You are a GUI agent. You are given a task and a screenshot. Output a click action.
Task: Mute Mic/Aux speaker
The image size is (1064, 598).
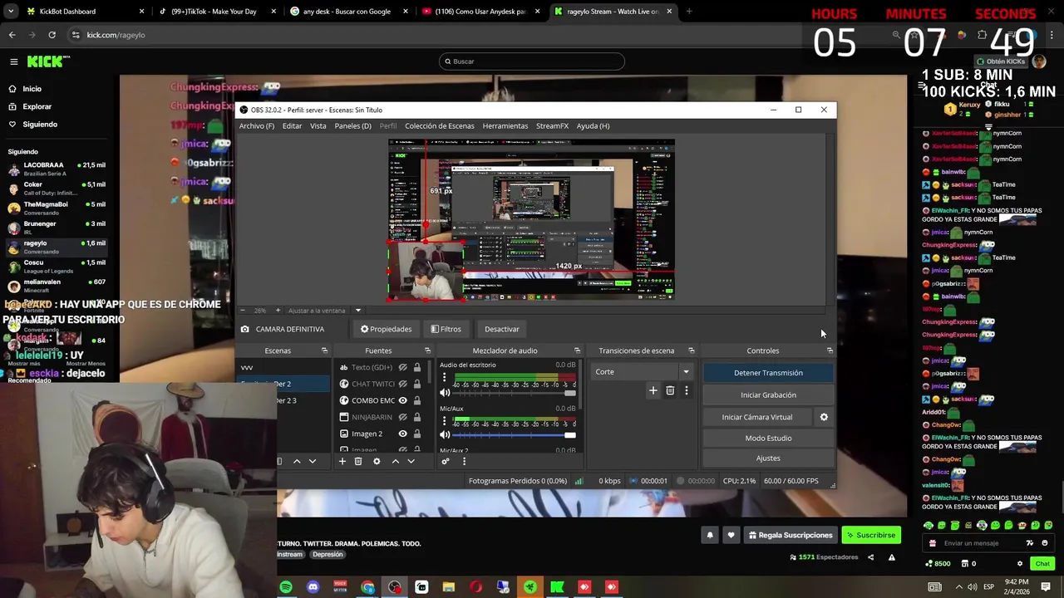445,435
